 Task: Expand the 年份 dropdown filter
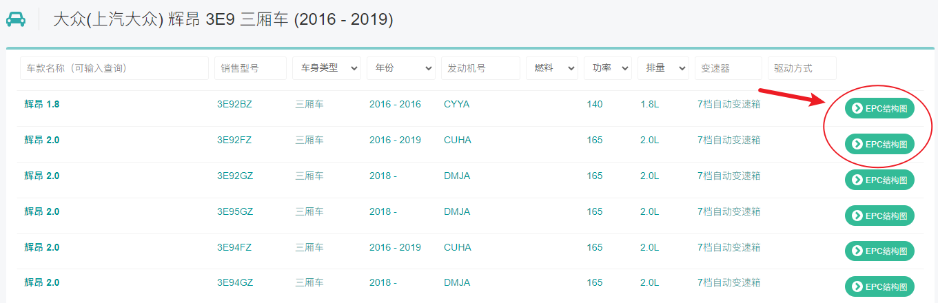tap(401, 68)
